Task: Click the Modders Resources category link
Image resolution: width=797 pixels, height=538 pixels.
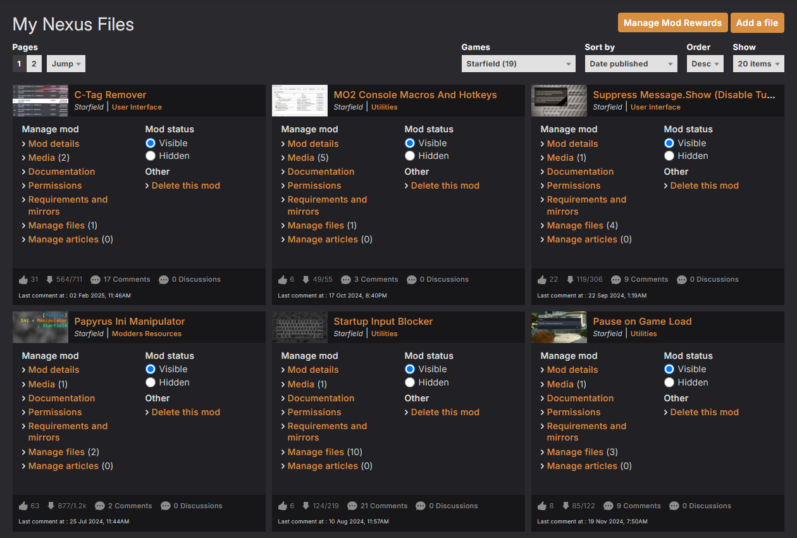Action: click(x=147, y=334)
